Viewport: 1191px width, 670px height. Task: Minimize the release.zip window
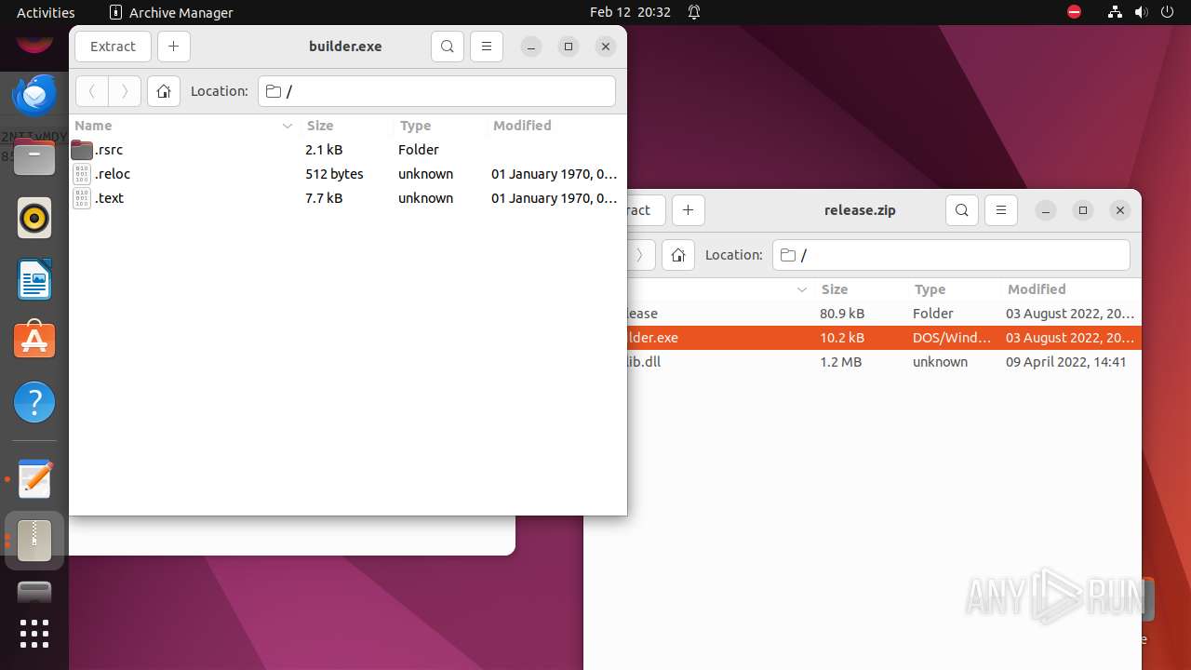(1046, 210)
